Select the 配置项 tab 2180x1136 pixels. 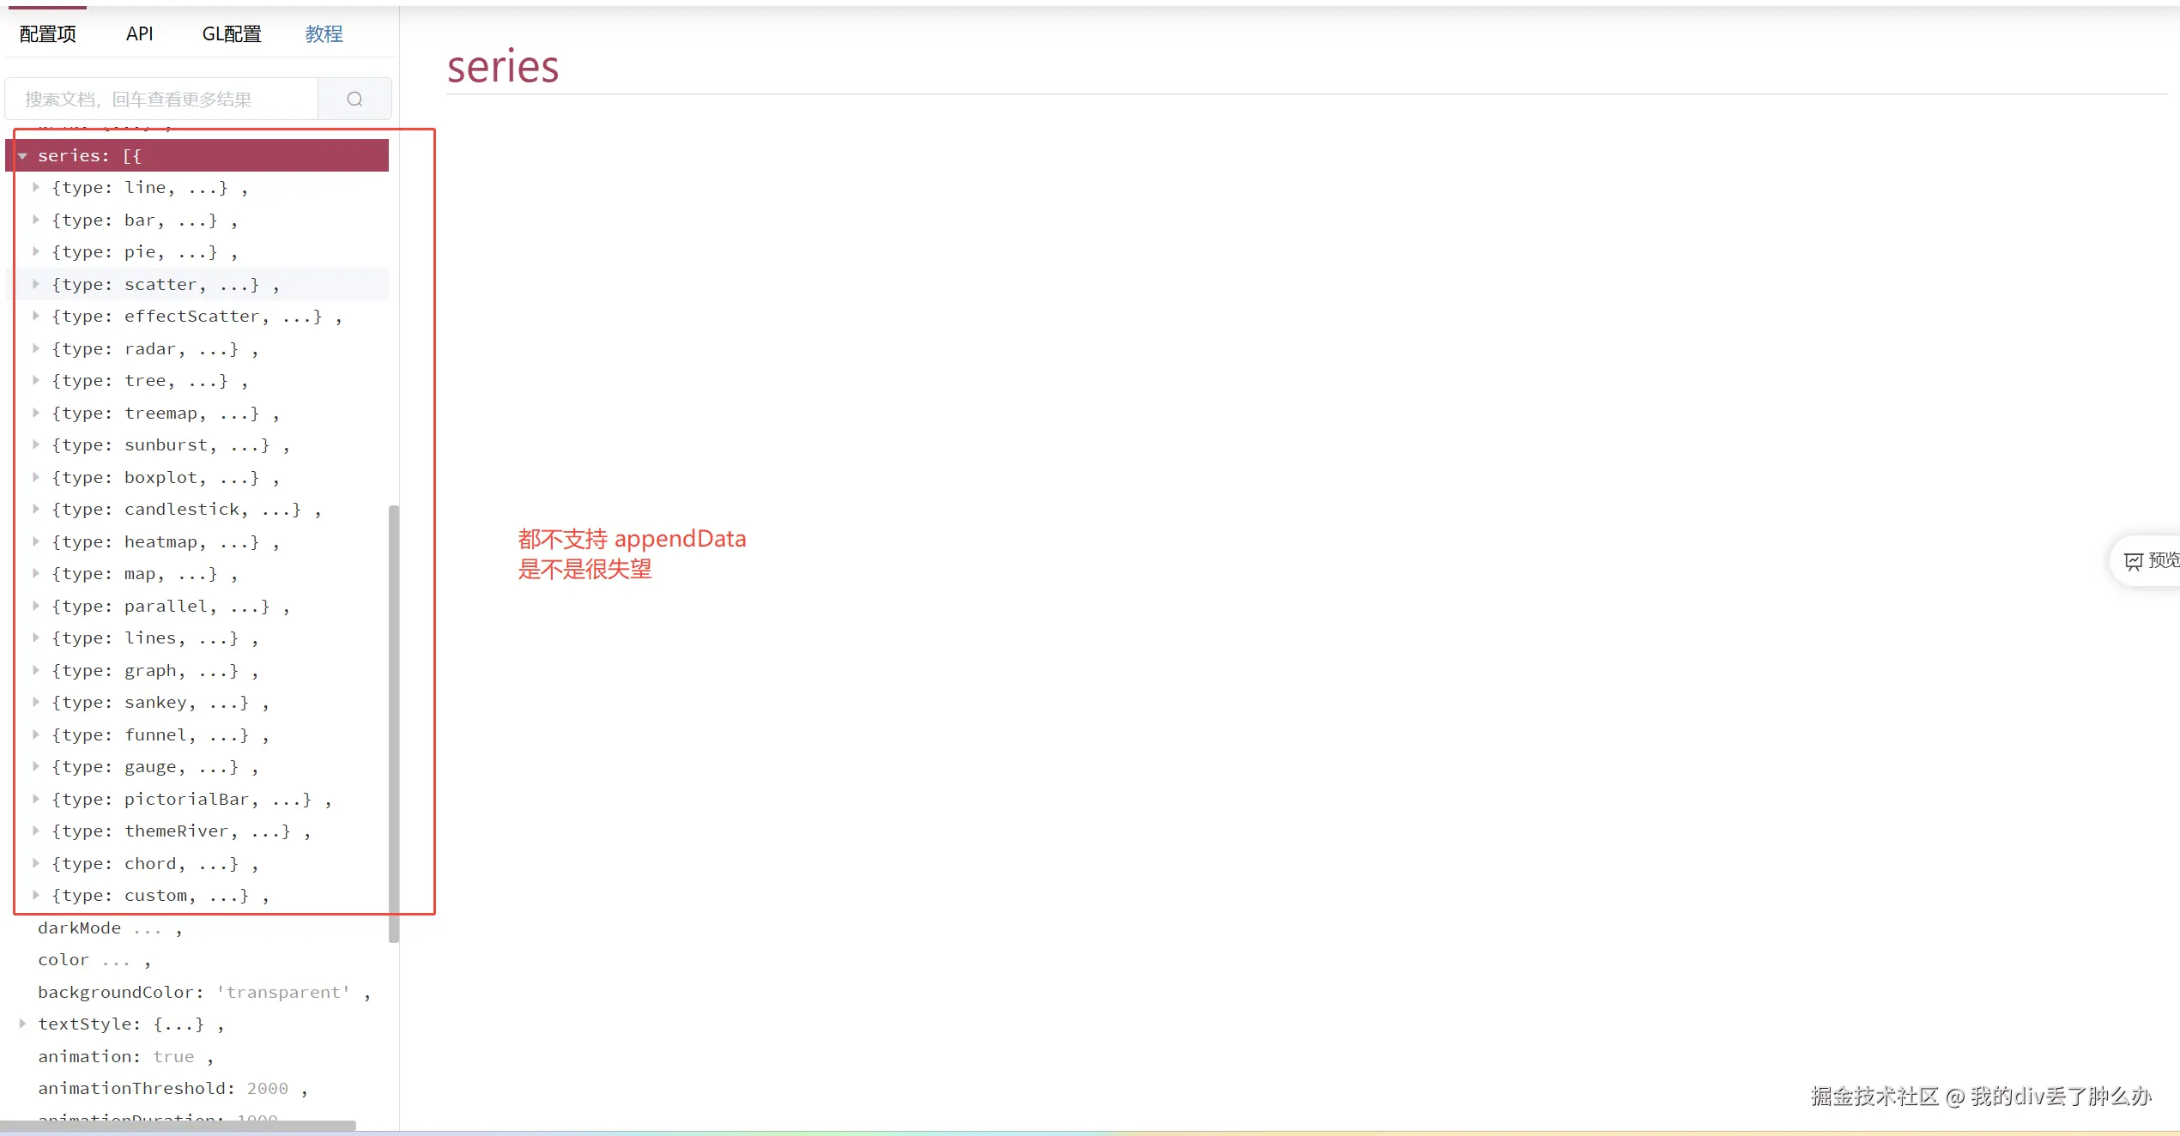click(48, 34)
